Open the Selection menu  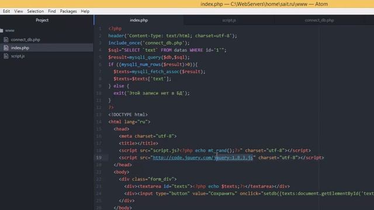(x=35, y=11)
